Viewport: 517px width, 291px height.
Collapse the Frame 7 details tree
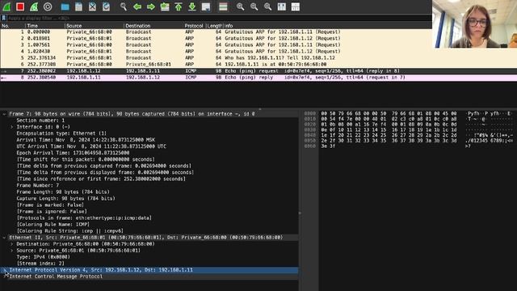click(x=4, y=114)
